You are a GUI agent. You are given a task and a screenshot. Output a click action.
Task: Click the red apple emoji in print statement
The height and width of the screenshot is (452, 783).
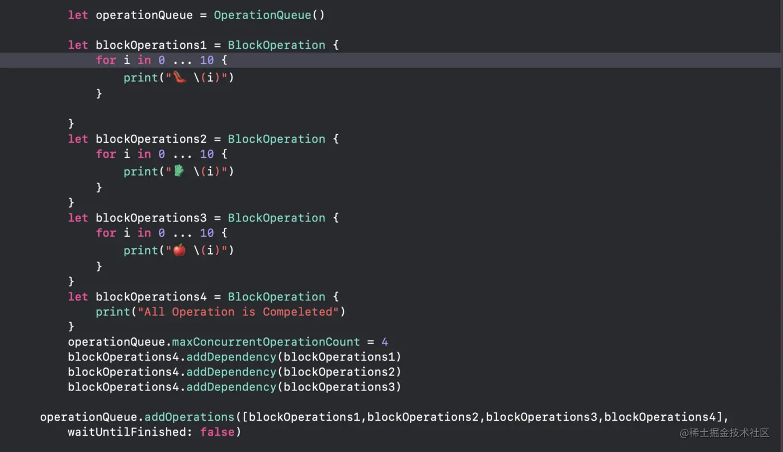point(179,250)
